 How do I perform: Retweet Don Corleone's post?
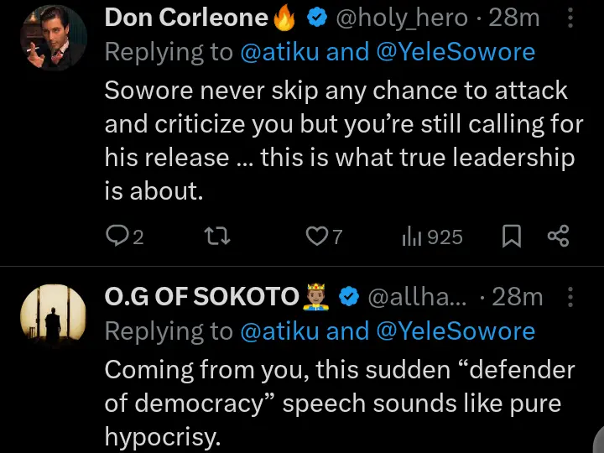(217, 237)
